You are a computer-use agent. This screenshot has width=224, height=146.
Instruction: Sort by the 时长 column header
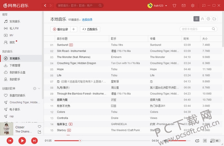coord(191,39)
